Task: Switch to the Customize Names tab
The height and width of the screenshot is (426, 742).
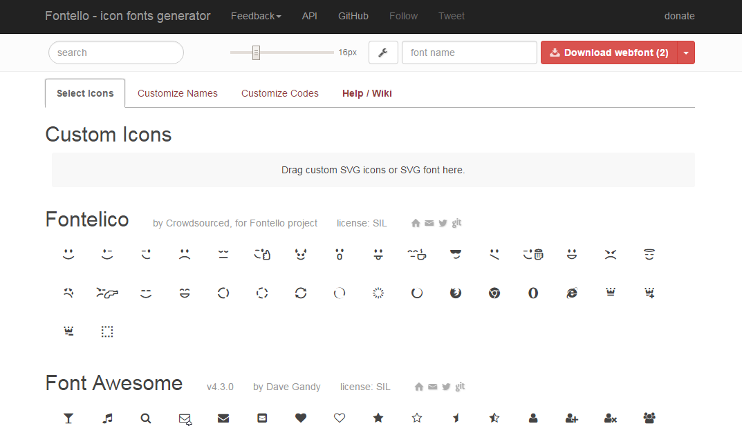Action: pyautogui.click(x=178, y=93)
